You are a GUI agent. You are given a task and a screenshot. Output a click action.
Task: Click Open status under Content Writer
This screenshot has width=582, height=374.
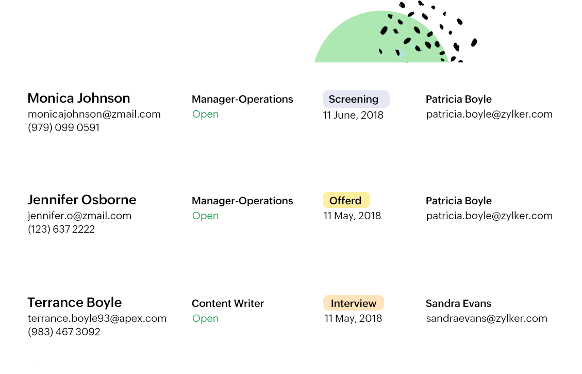(x=205, y=319)
